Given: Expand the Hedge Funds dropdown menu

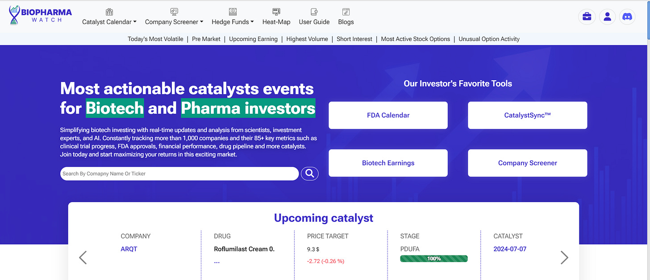Looking at the screenshot, I should (x=233, y=22).
